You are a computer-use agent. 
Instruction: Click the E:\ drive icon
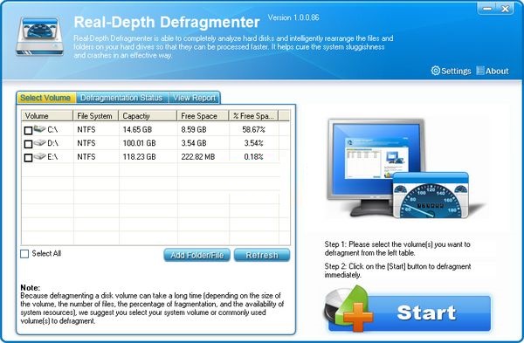click(40, 156)
